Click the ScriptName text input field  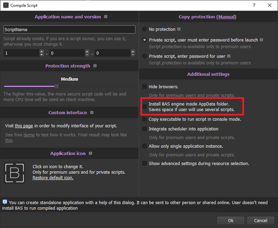tap(69, 30)
